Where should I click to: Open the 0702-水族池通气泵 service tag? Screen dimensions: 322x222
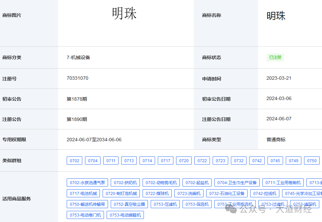click(x=87, y=182)
